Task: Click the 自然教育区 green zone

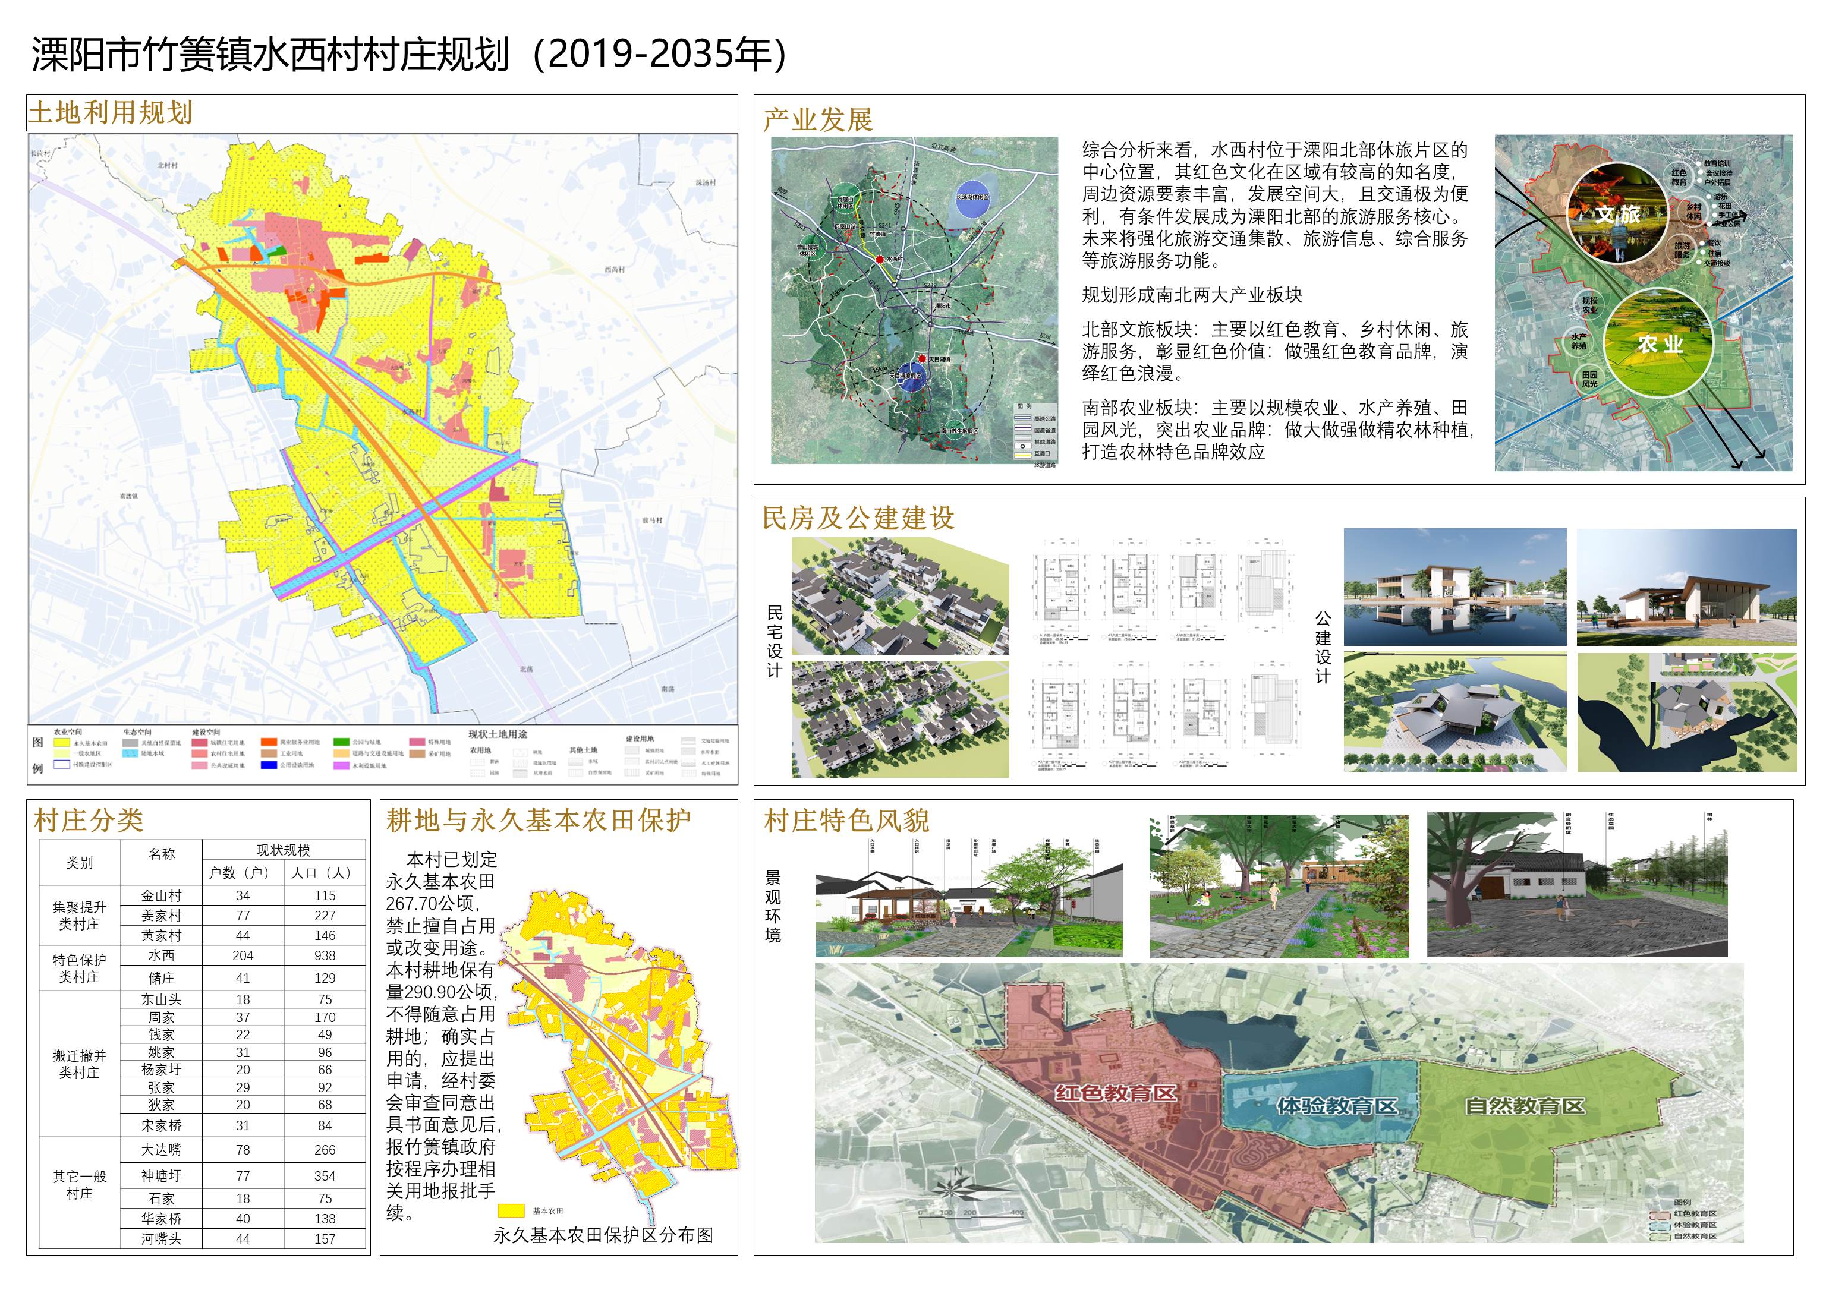Action: tap(1524, 1106)
